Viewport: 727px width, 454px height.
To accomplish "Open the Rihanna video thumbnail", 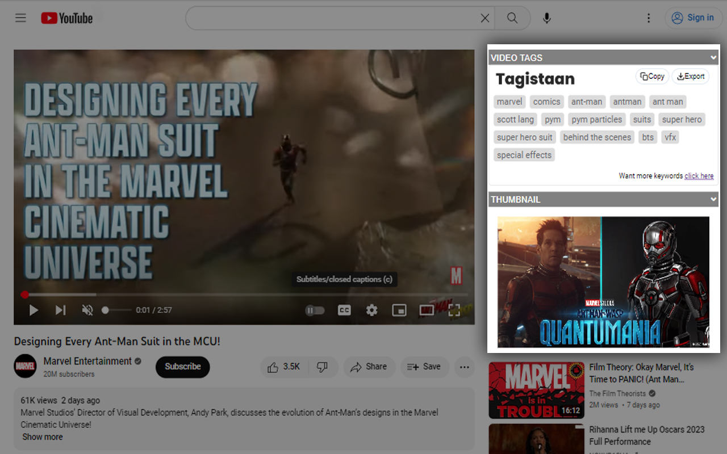I will pos(537,439).
